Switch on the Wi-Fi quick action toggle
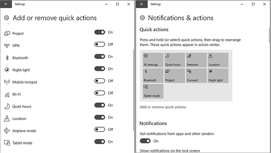Viewport: 271px width, 153px height. click(x=100, y=93)
